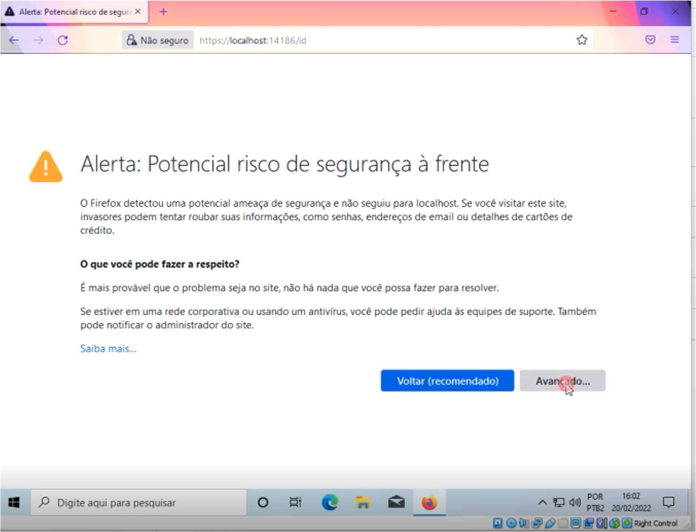Launch Microsoft Edge from the taskbar

329,503
